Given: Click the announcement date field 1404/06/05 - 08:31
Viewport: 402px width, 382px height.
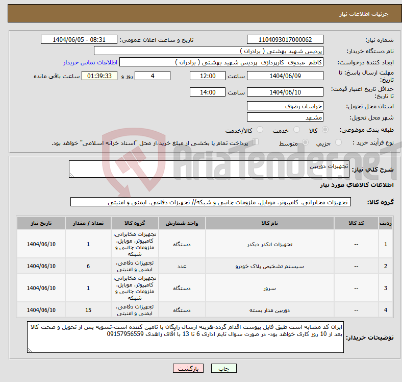Looking at the screenshot, I should (79, 39).
